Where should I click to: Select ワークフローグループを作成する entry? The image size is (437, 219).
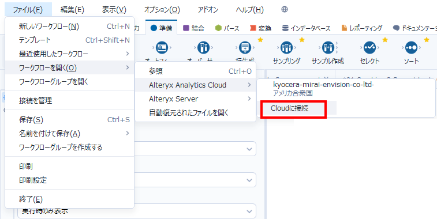coord(70,147)
